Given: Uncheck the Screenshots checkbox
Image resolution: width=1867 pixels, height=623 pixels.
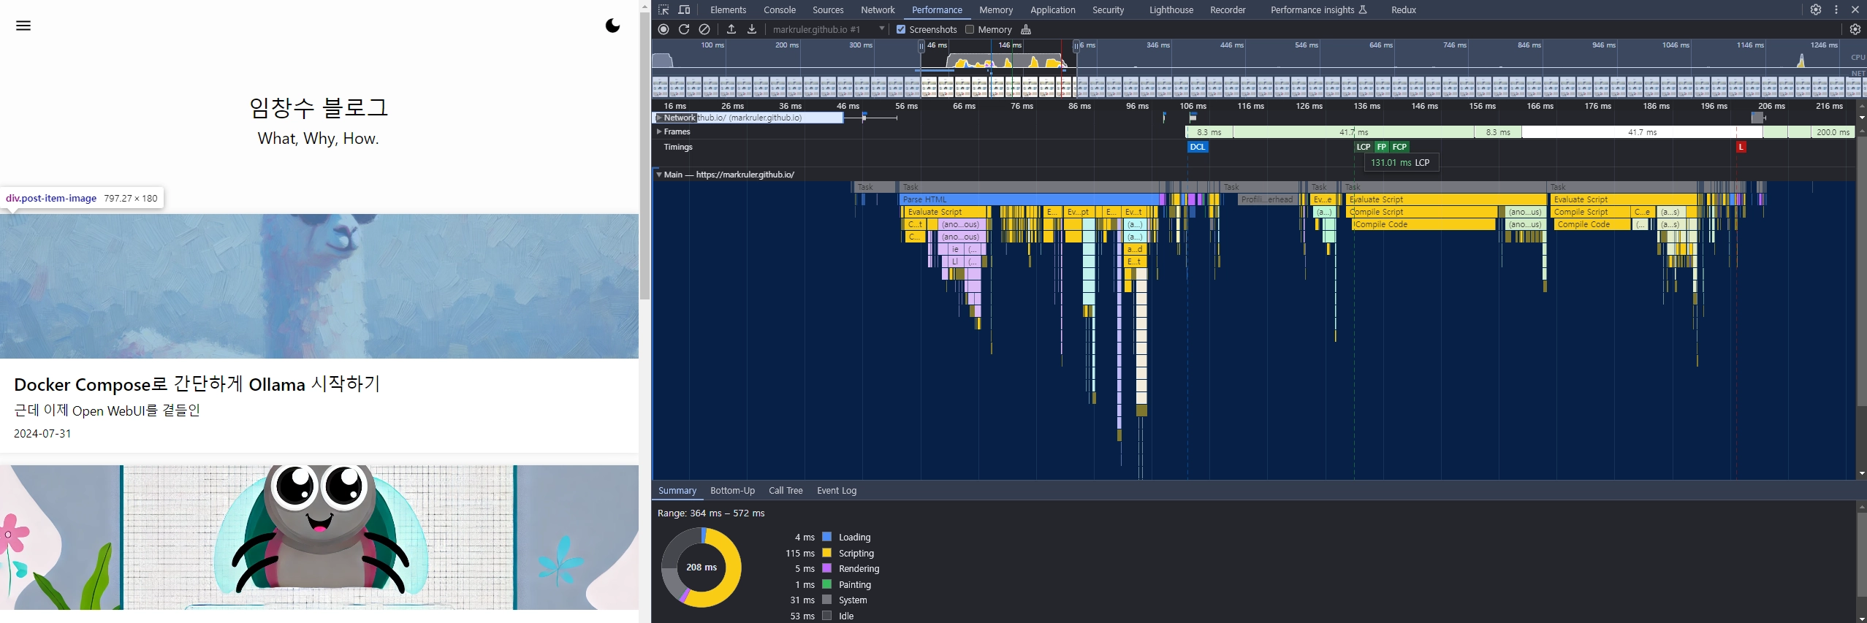Looking at the screenshot, I should (901, 29).
